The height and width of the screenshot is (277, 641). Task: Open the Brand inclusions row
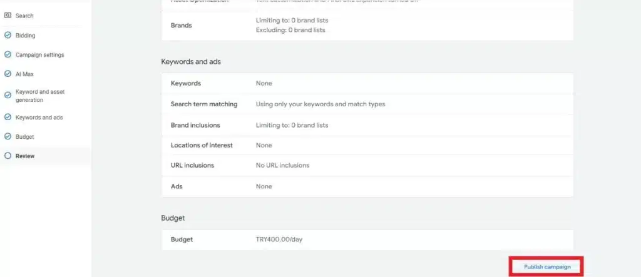pos(195,125)
